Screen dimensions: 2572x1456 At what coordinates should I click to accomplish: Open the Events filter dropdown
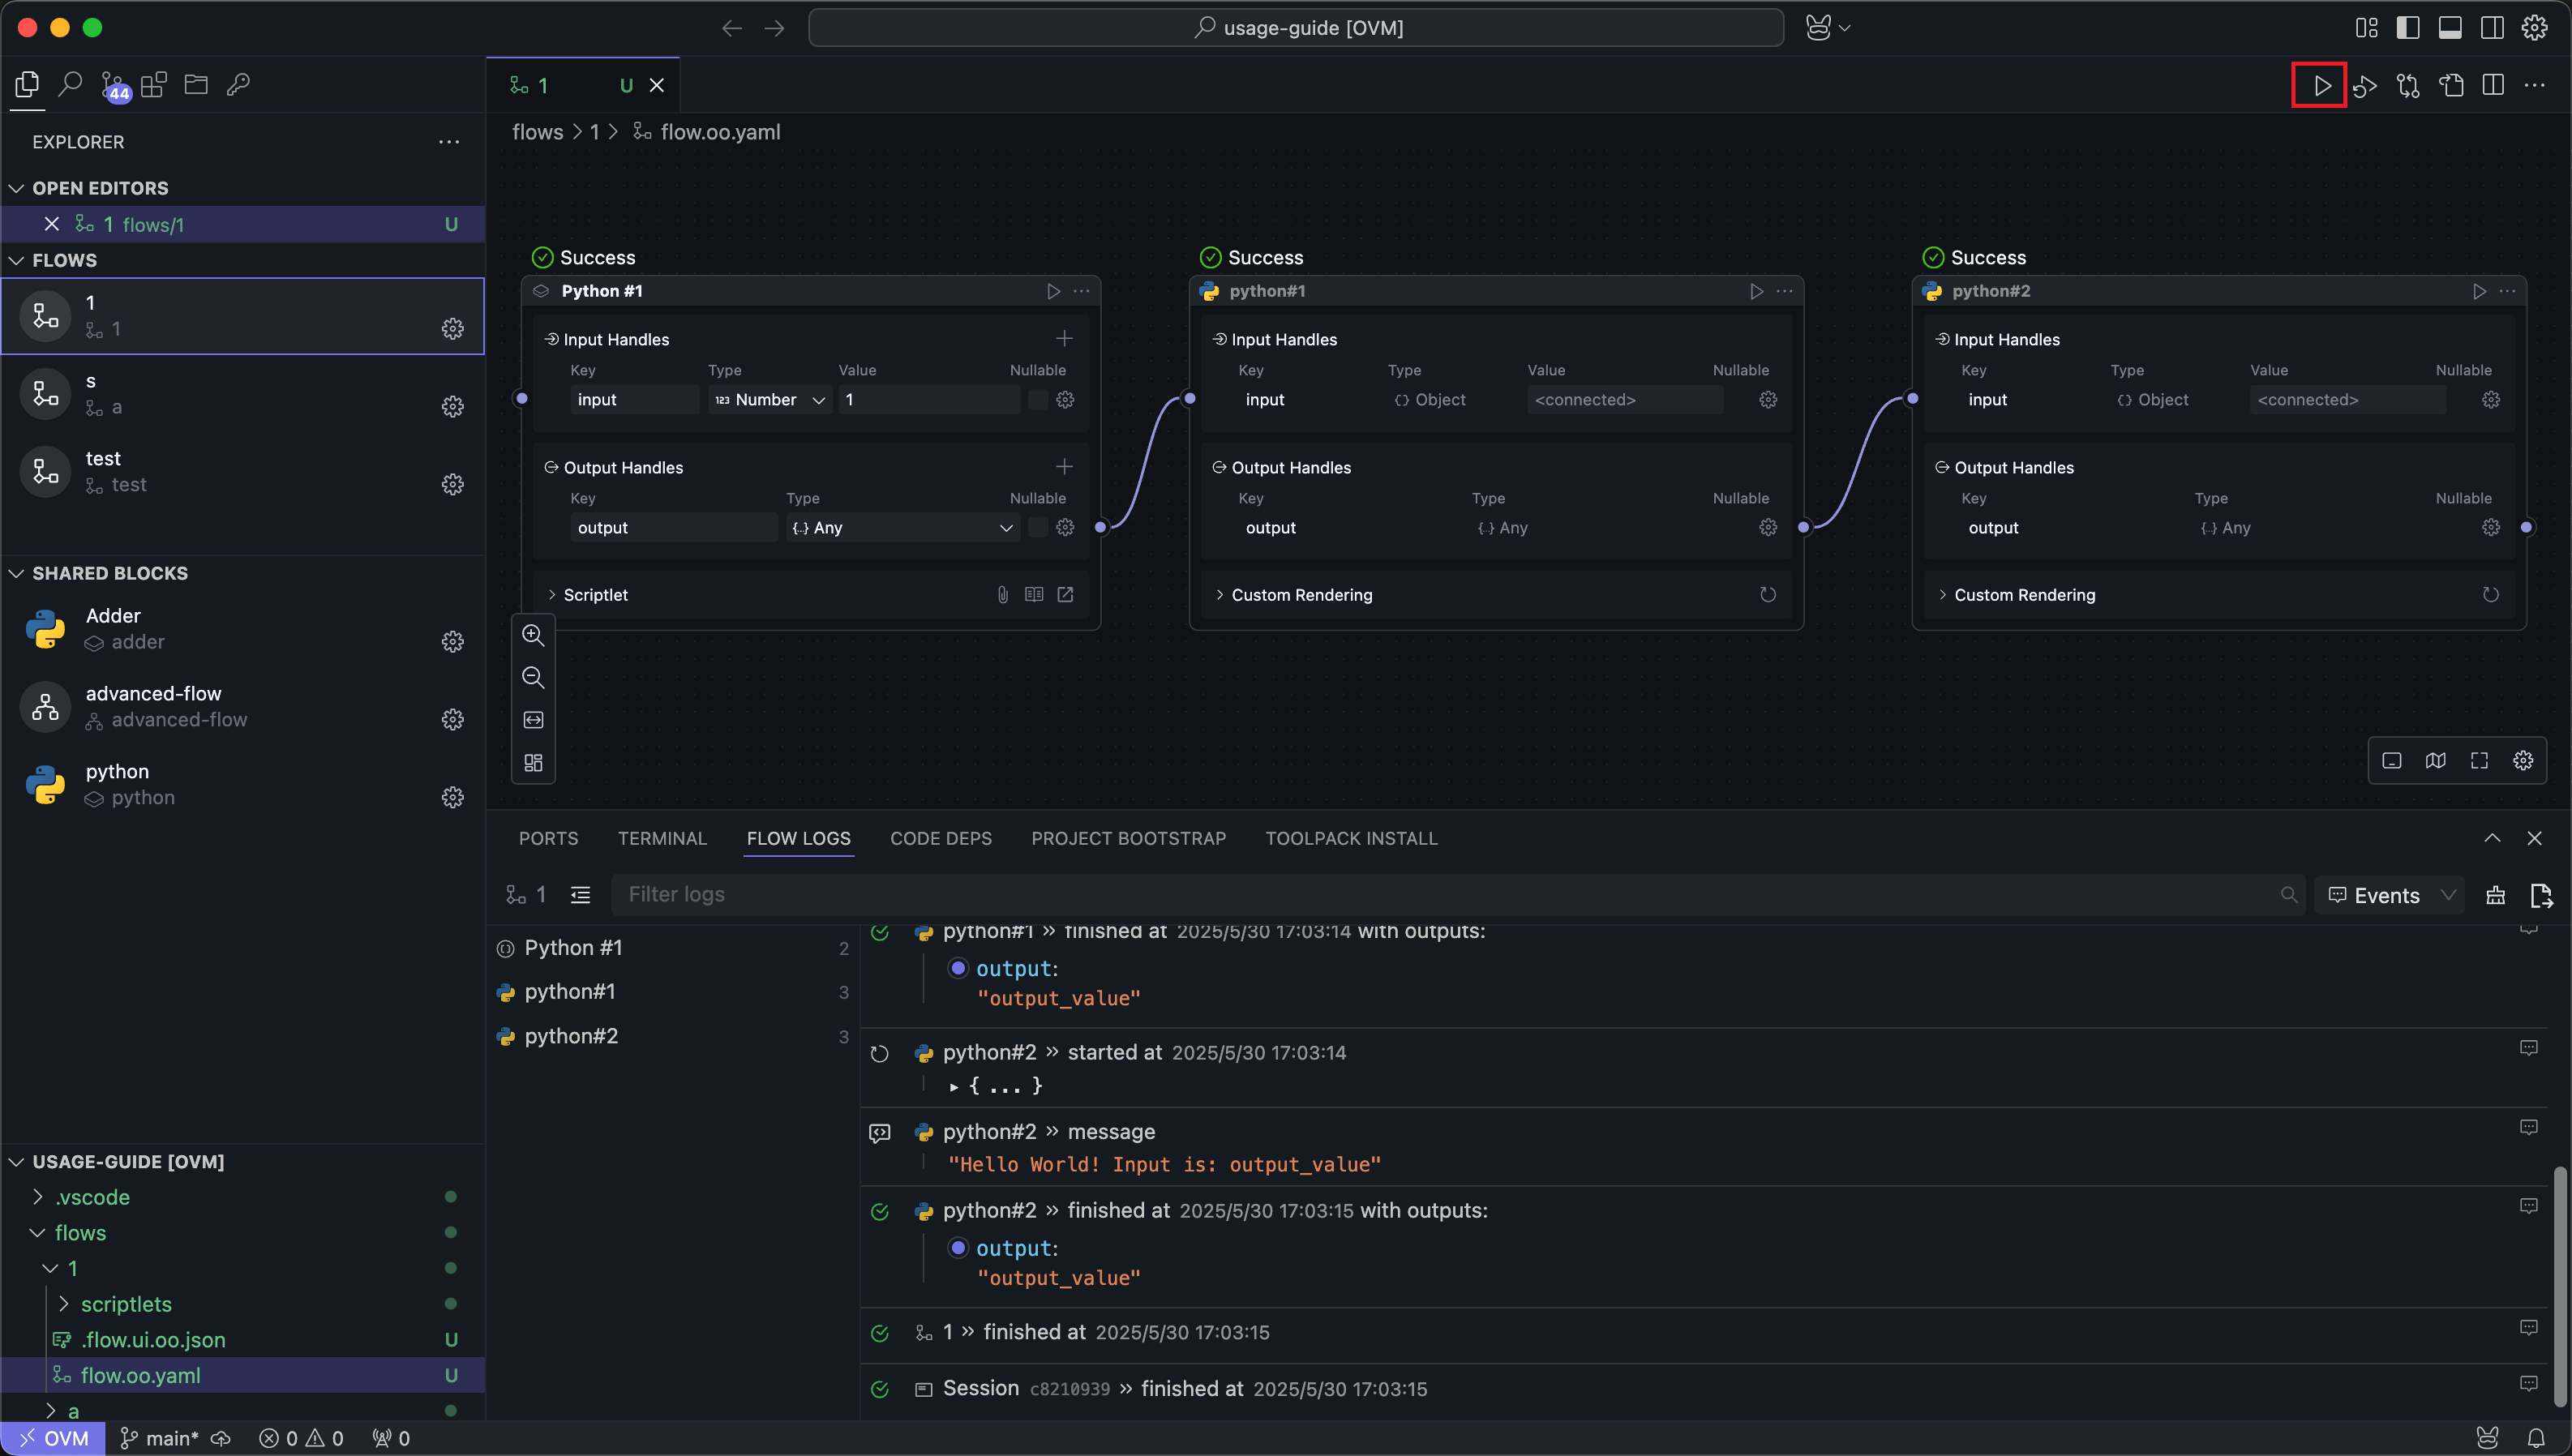click(x=2390, y=895)
